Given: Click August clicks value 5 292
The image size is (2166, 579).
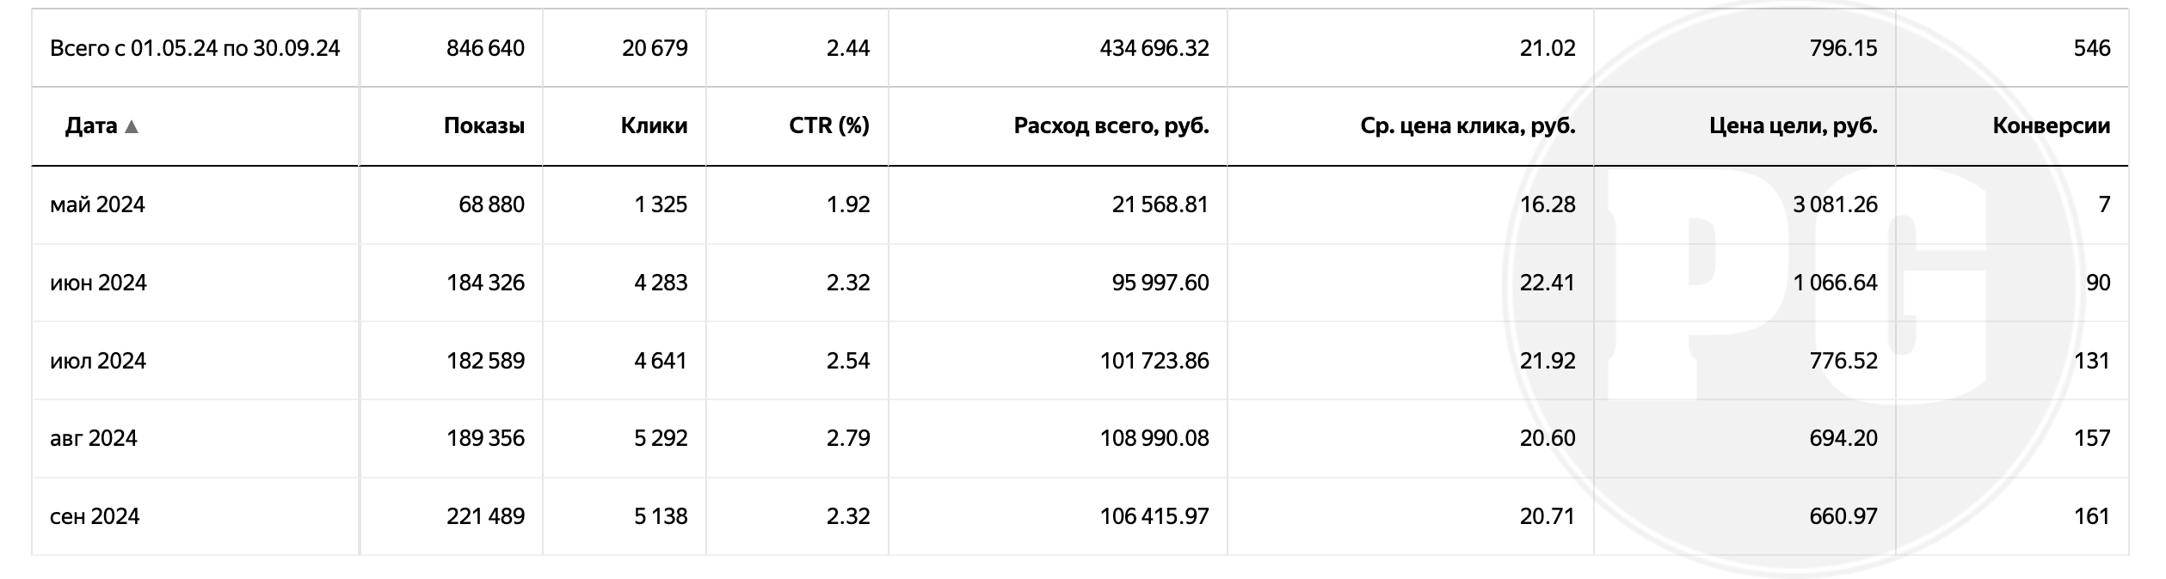Looking at the screenshot, I should [661, 438].
